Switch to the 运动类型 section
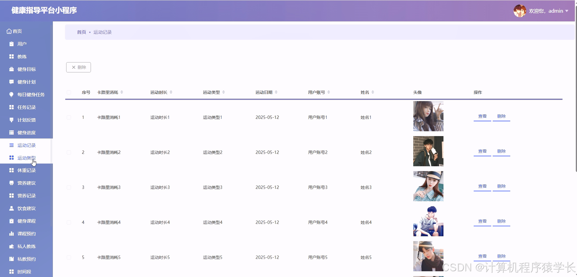The height and width of the screenshot is (277, 577). point(26,158)
